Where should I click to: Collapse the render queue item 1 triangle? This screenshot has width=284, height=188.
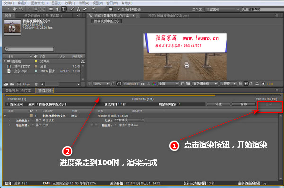(x=5, y=116)
